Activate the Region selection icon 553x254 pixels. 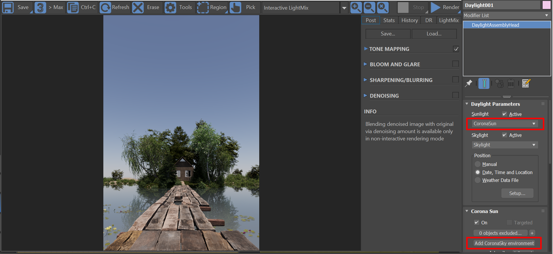click(x=203, y=8)
